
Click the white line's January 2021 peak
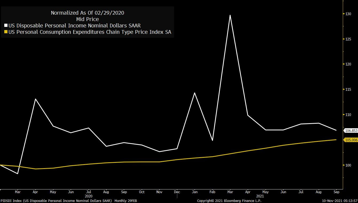click(x=195, y=93)
